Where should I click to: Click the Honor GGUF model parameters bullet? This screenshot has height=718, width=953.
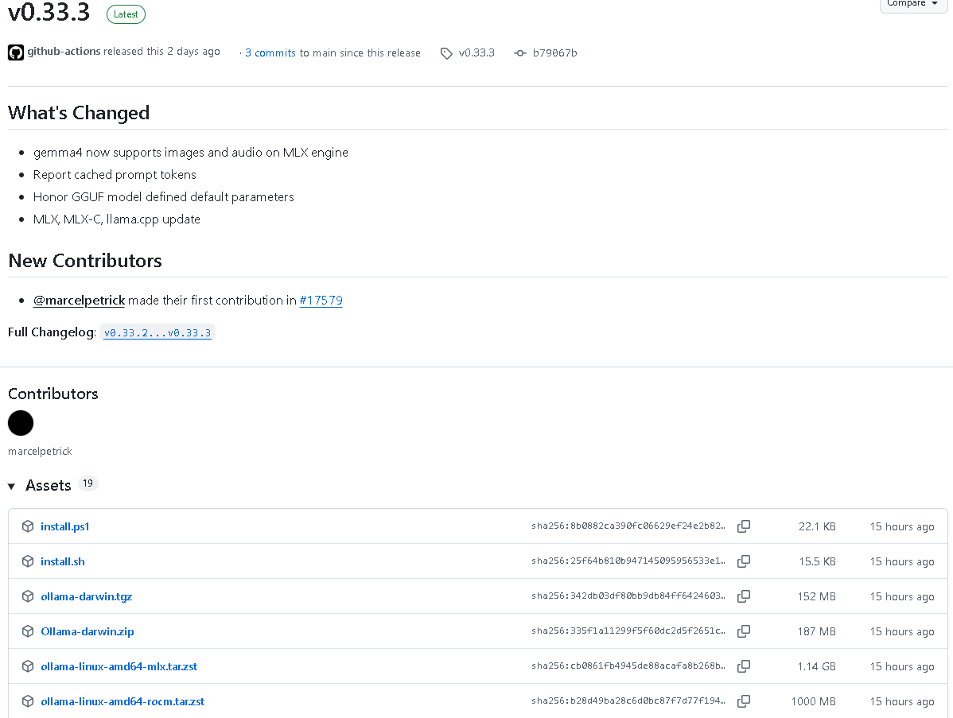pyautogui.click(x=164, y=197)
